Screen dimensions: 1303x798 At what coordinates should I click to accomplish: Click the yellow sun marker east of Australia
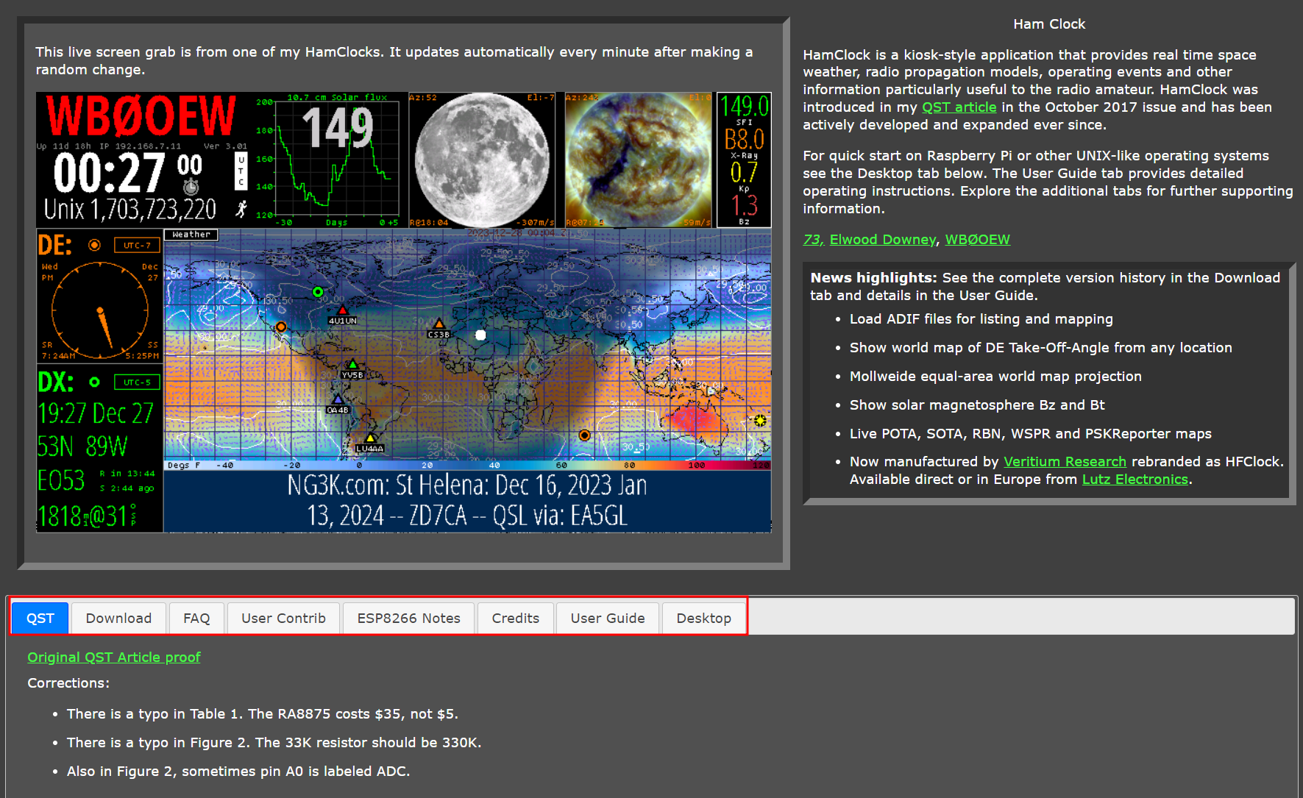pyautogui.click(x=760, y=421)
